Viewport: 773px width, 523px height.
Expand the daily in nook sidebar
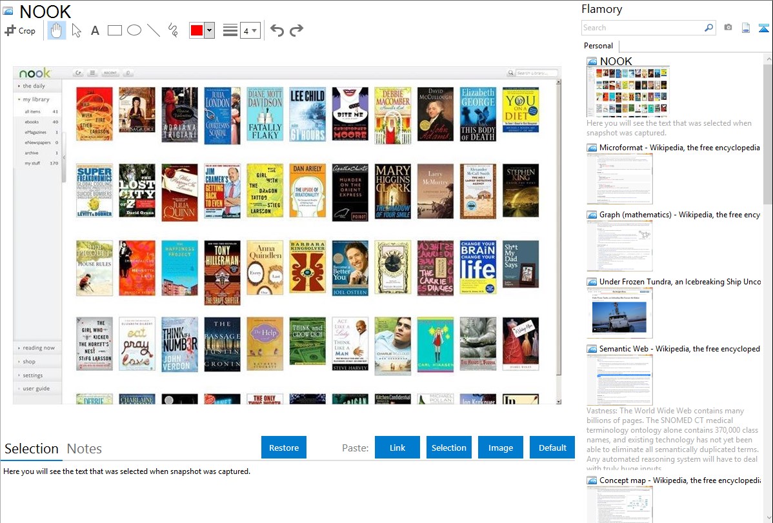click(x=34, y=86)
